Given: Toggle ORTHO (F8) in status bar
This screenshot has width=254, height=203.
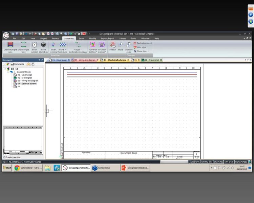Looking at the screenshot, I should click(x=207, y=162).
